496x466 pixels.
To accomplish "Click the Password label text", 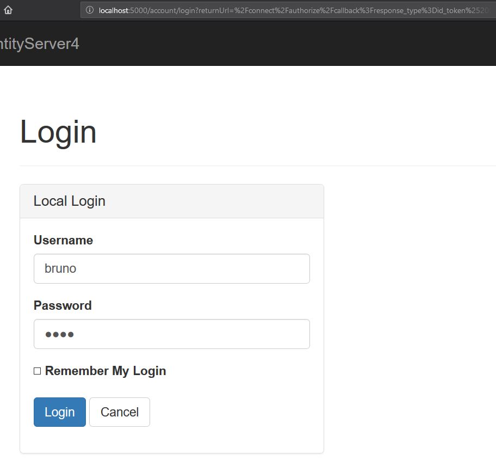I will [x=62, y=305].
